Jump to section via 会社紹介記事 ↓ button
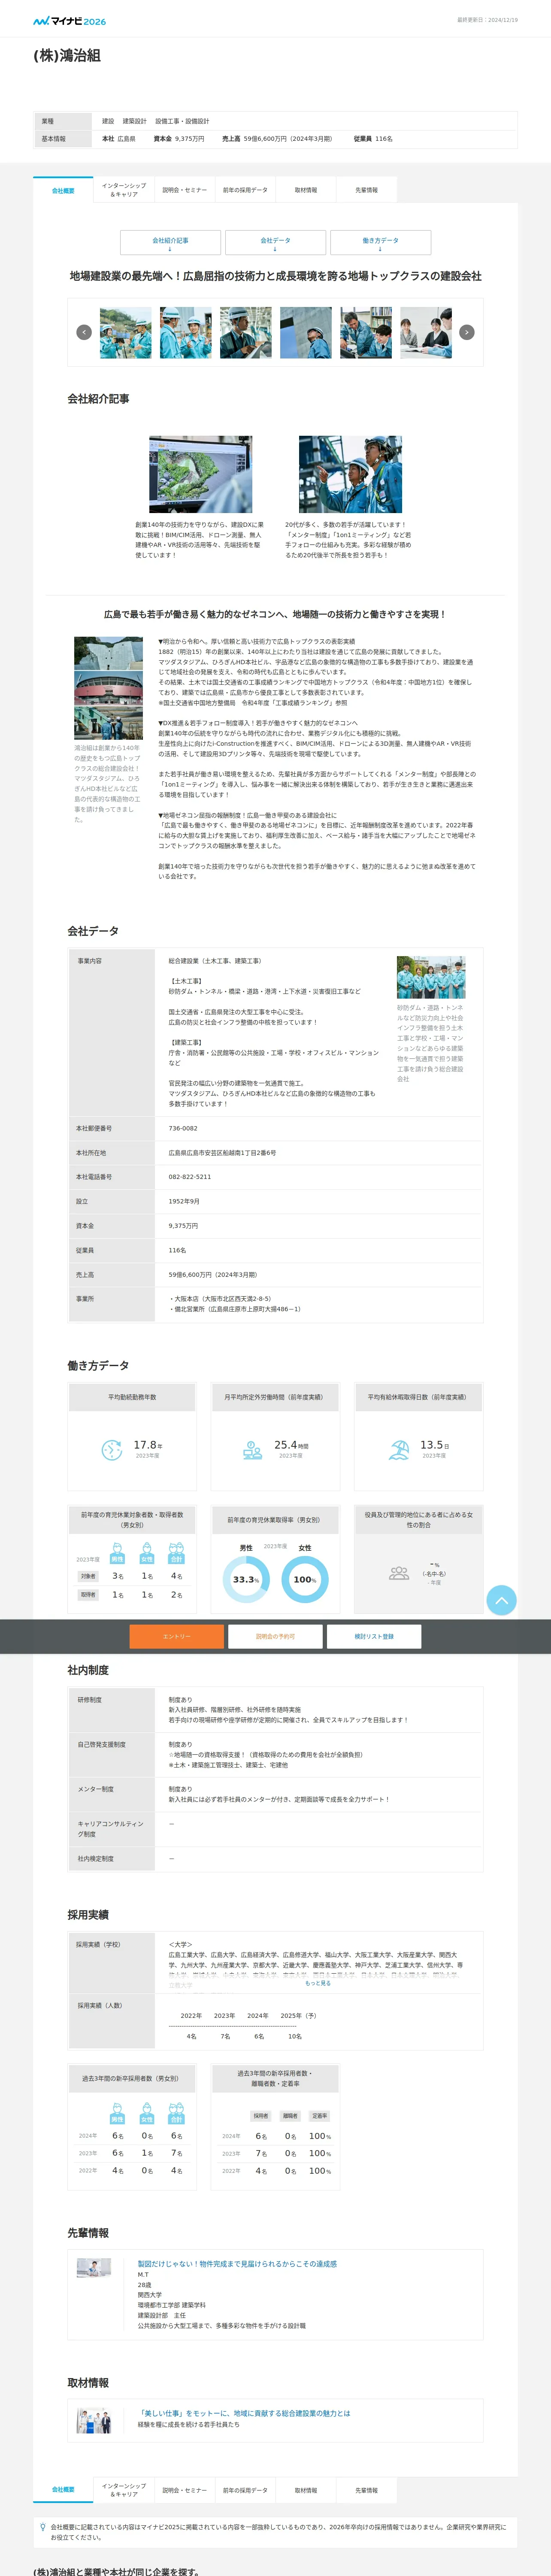 tap(170, 243)
